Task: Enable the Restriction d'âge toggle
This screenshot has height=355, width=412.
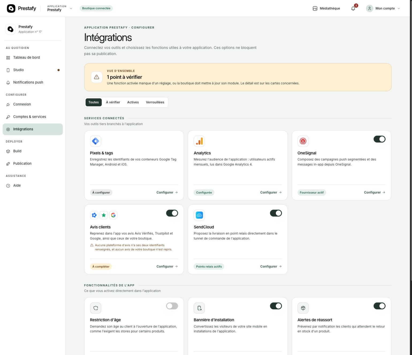Action: pyautogui.click(x=172, y=306)
